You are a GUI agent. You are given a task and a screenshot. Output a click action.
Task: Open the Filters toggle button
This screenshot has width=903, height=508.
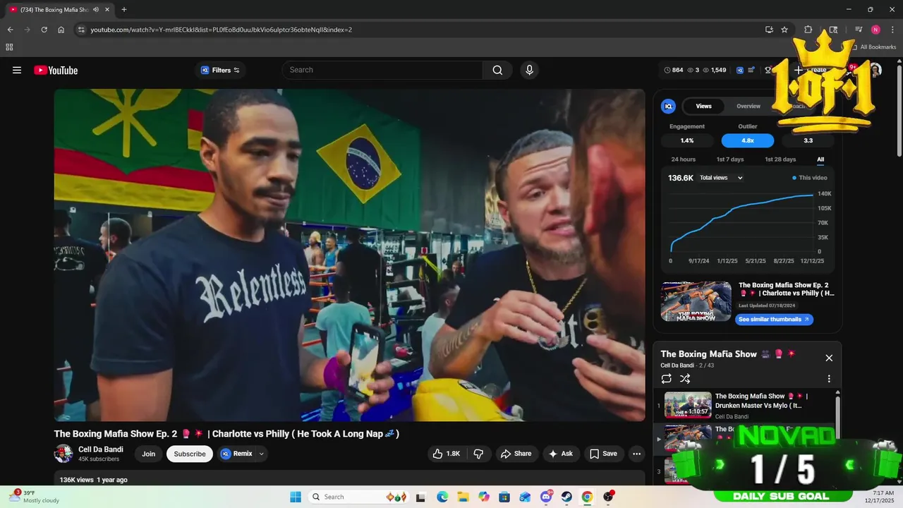(x=220, y=70)
